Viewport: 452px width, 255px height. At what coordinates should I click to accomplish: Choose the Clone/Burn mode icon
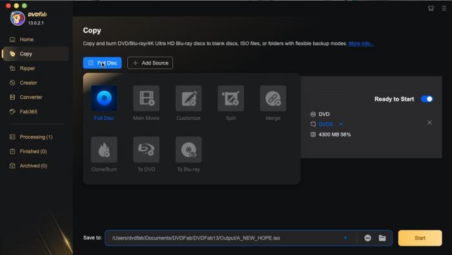(104, 149)
